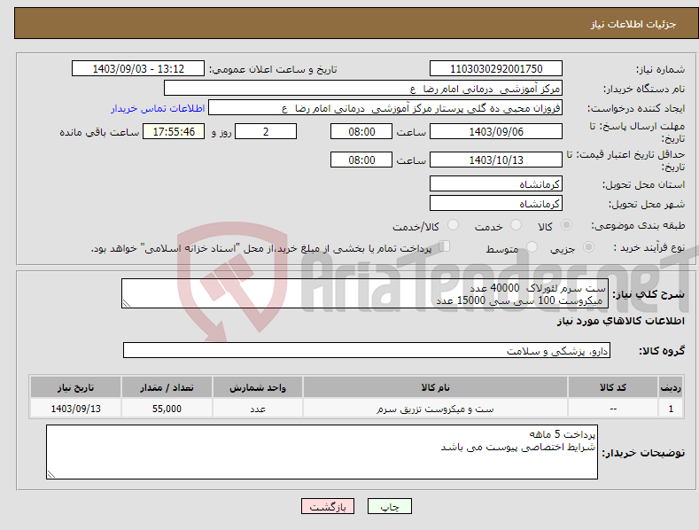Select the متوسط purchase type radio
This screenshot has height=530, width=699.
pos(532,246)
